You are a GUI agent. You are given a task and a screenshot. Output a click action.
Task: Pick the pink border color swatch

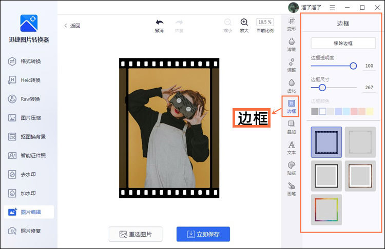click(354, 111)
